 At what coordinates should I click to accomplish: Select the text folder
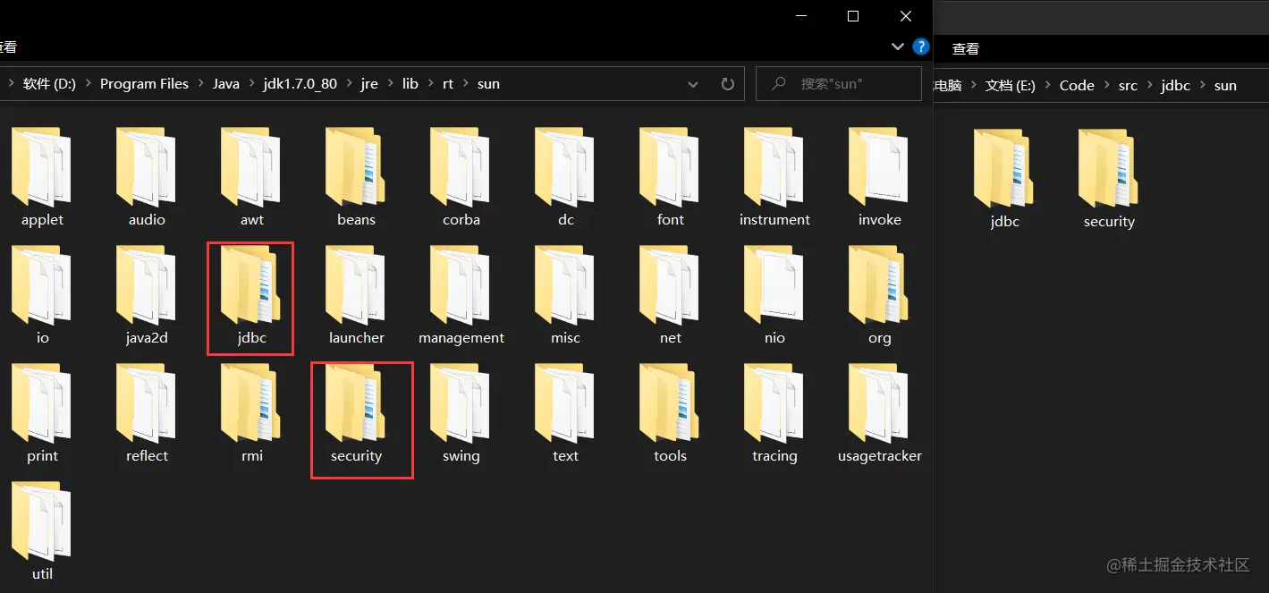pos(565,413)
